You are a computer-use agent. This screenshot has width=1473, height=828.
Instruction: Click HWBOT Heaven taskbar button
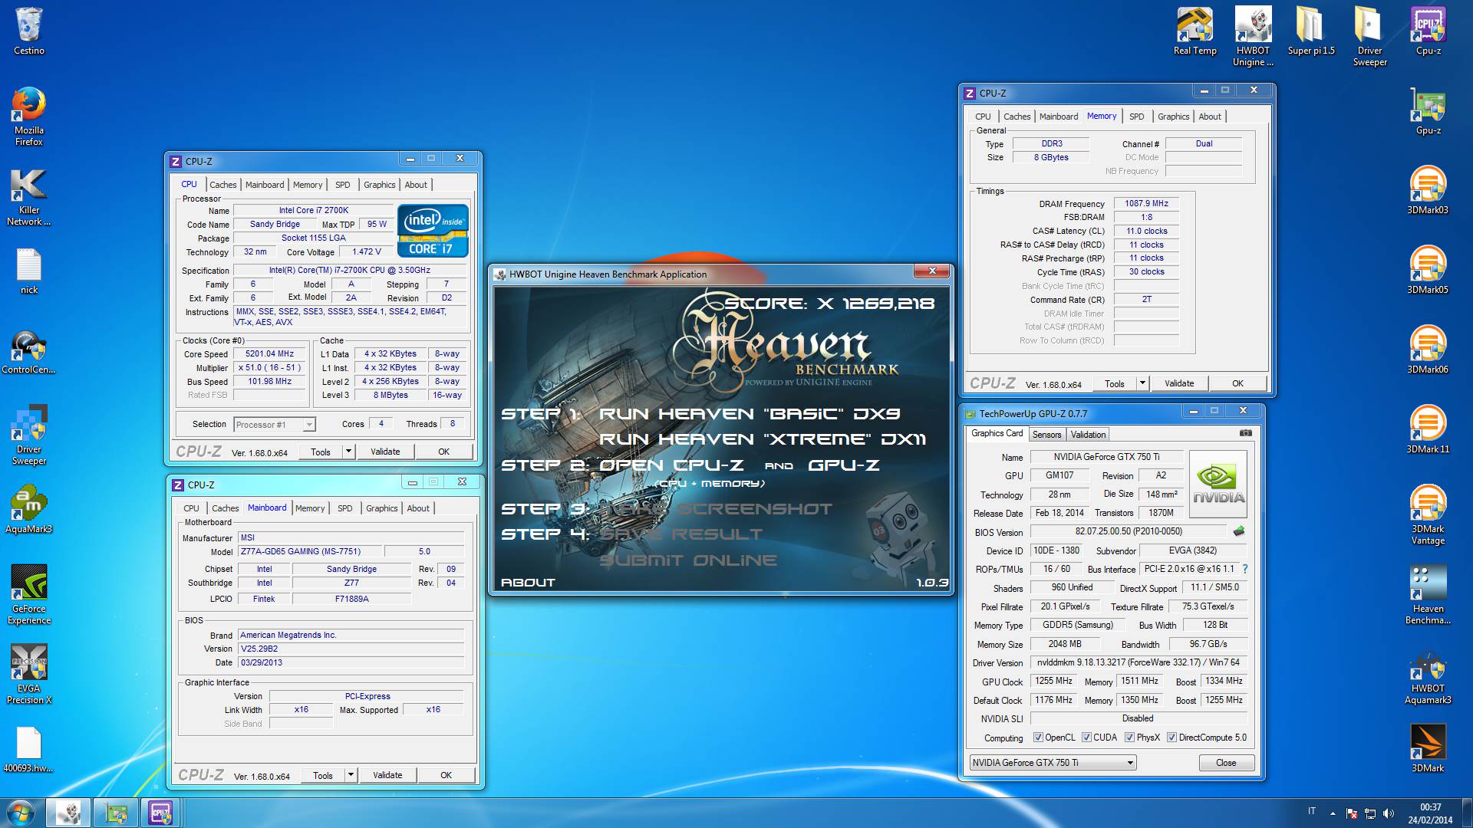68,813
